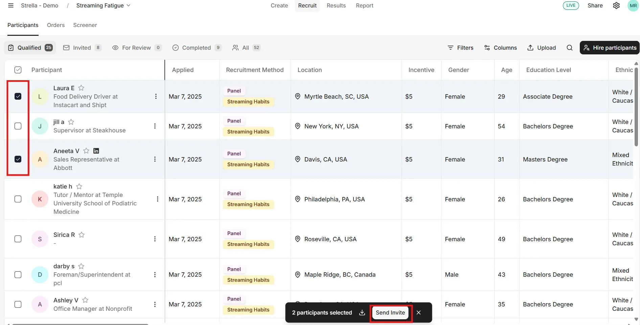Click Hire participants button
The height and width of the screenshot is (325, 640).
coord(610,48)
